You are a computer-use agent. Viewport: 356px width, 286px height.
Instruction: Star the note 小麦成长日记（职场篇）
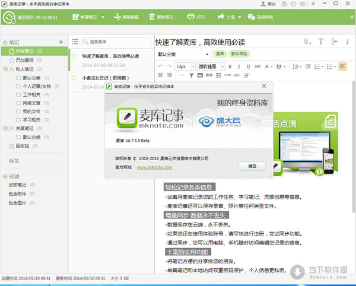click(74, 78)
